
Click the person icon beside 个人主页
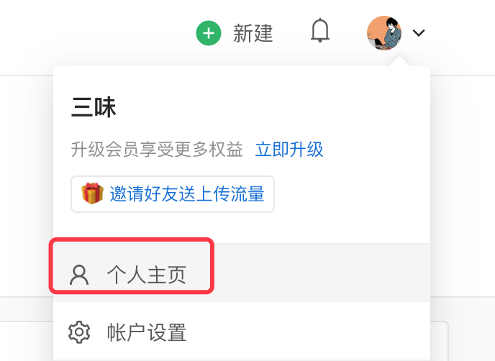point(79,275)
